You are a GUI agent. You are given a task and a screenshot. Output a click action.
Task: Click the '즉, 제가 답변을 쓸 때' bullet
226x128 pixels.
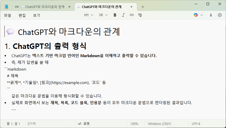(x=30, y=62)
